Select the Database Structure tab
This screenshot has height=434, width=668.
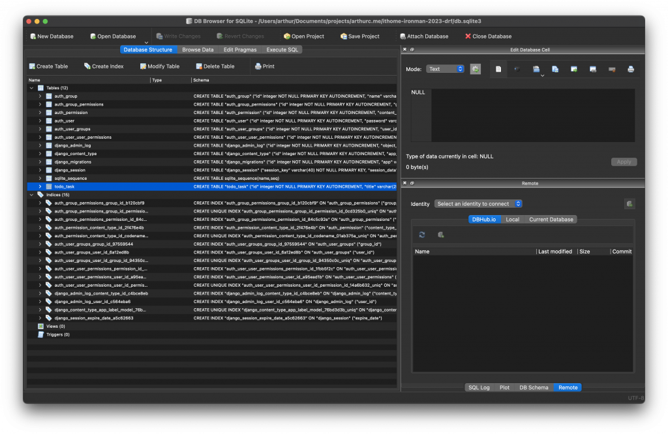click(x=147, y=50)
